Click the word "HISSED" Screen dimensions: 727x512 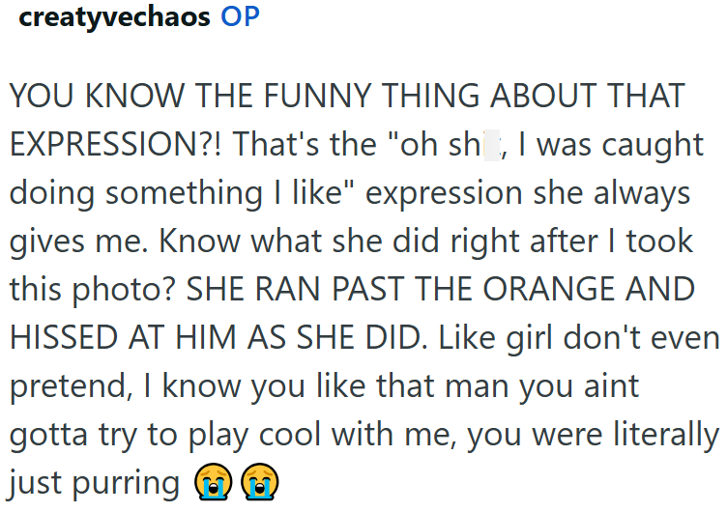pos(64,337)
